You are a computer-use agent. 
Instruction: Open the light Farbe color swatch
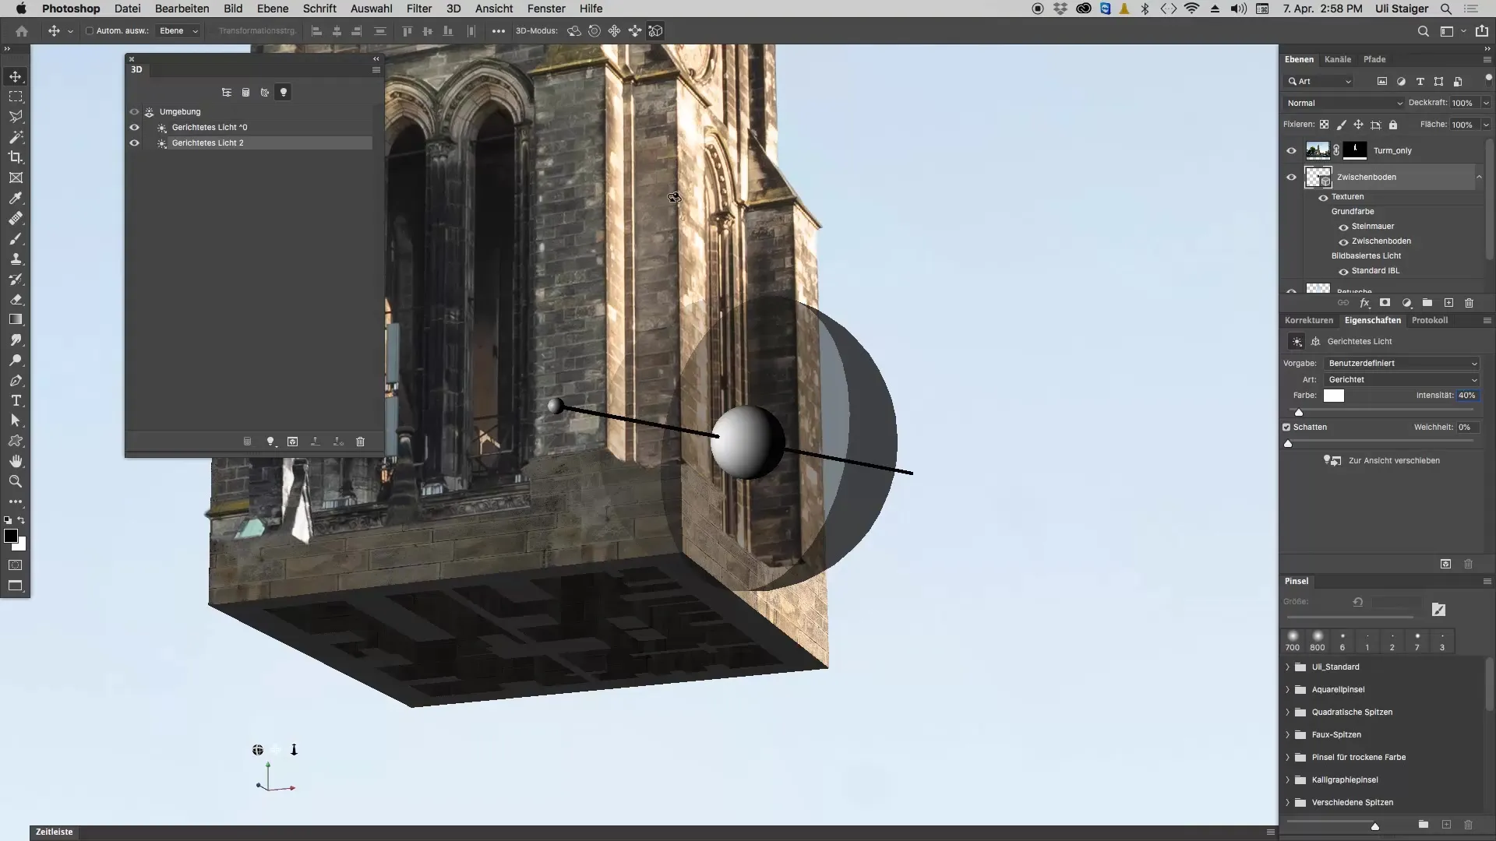point(1334,396)
